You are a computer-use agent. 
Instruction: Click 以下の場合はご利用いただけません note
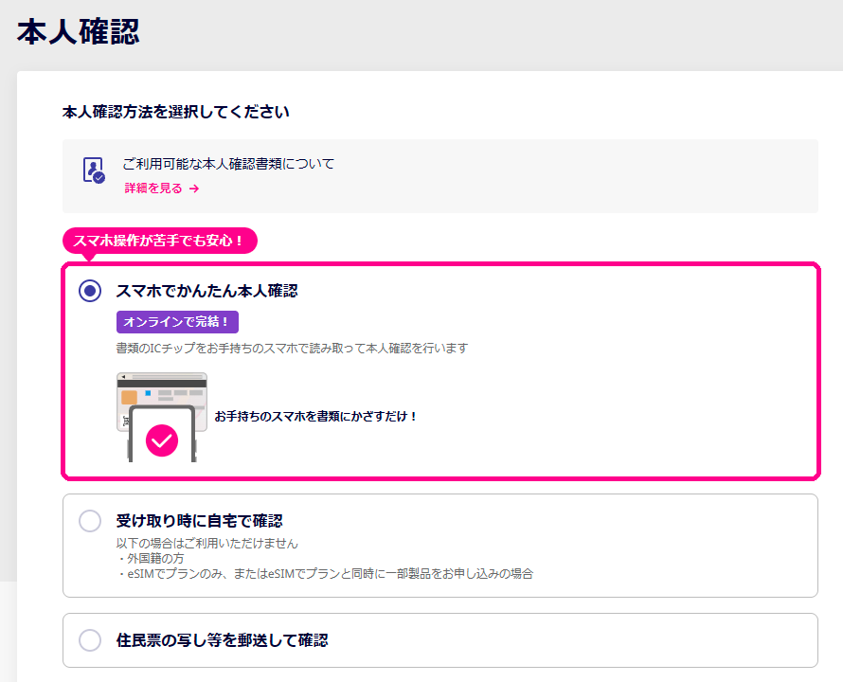(x=207, y=544)
